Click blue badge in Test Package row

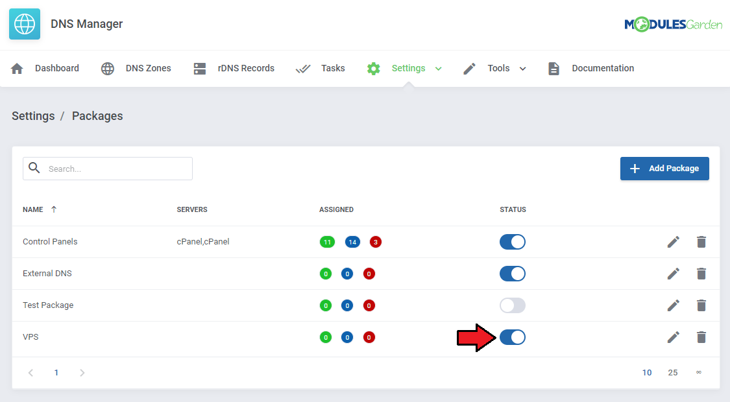pos(347,305)
